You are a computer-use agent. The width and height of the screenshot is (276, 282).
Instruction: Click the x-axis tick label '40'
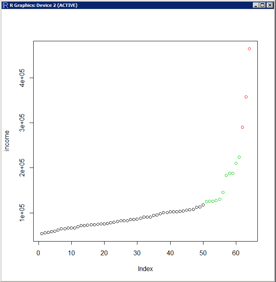click(x=170, y=253)
